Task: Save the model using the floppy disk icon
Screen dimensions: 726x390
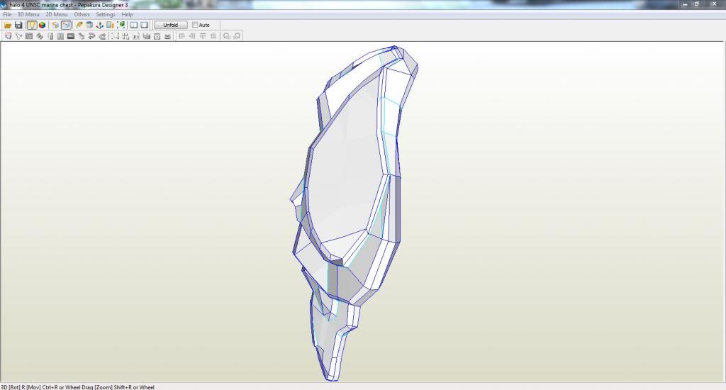Action: pyautogui.click(x=18, y=25)
